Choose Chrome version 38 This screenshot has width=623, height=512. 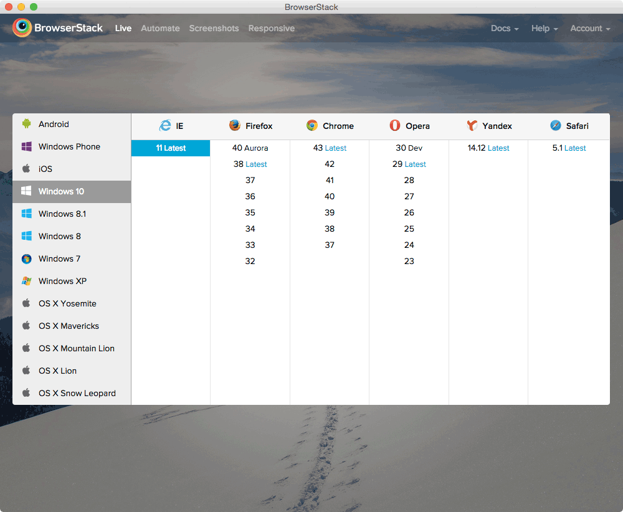click(x=330, y=229)
